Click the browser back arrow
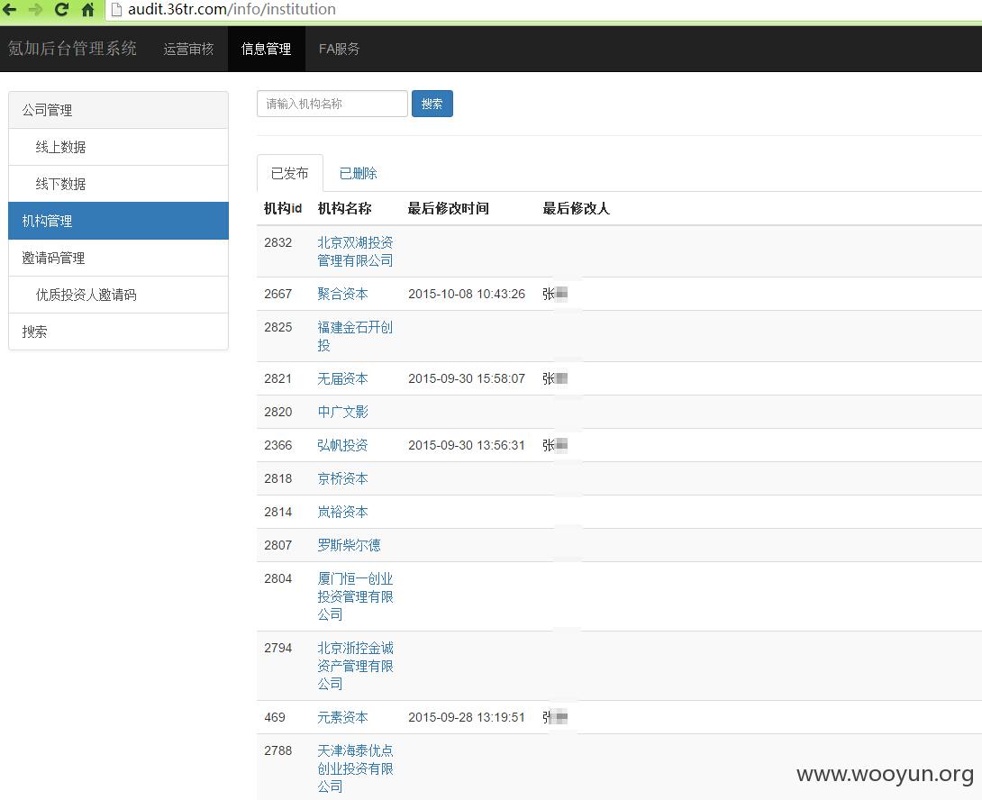982x800 pixels. (9, 9)
